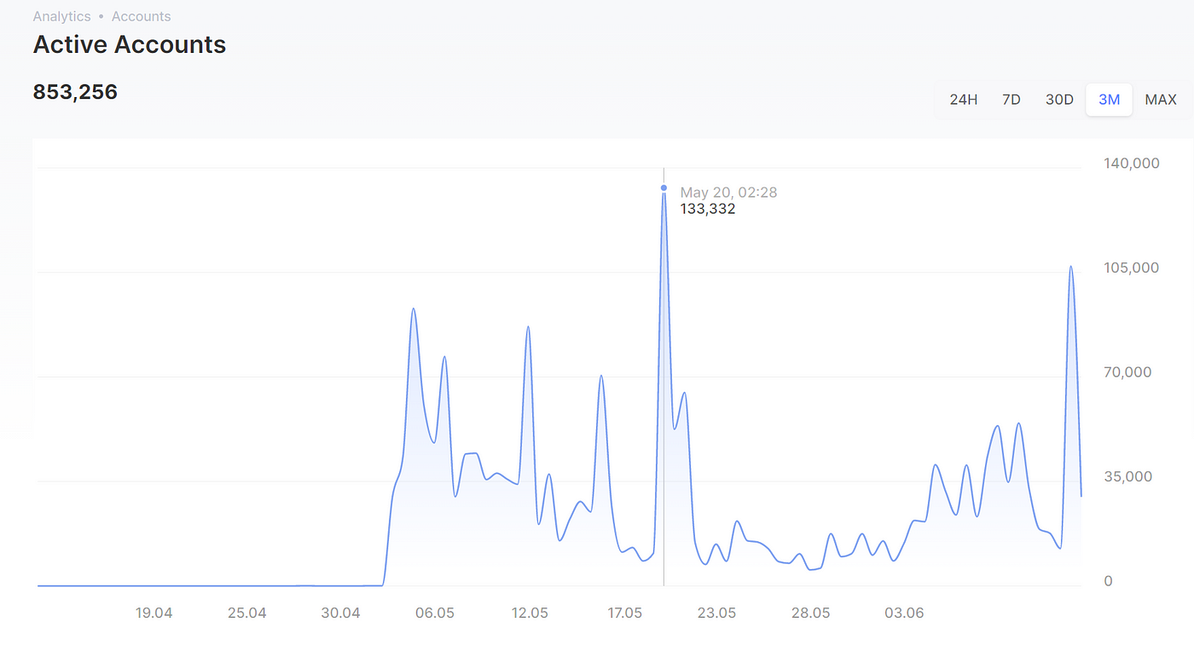Image resolution: width=1194 pixels, height=645 pixels.
Task: Click the 19.04 date axis label
Action: tap(154, 613)
